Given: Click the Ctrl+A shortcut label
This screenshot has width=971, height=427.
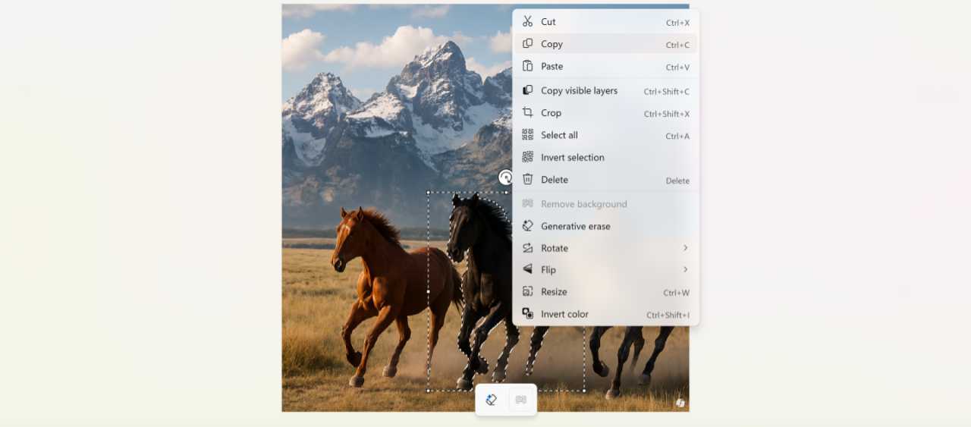Looking at the screenshot, I should point(677,137).
